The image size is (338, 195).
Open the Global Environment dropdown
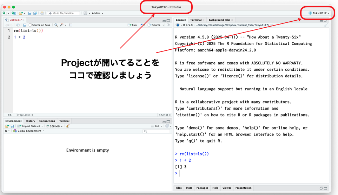[x=29, y=131]
